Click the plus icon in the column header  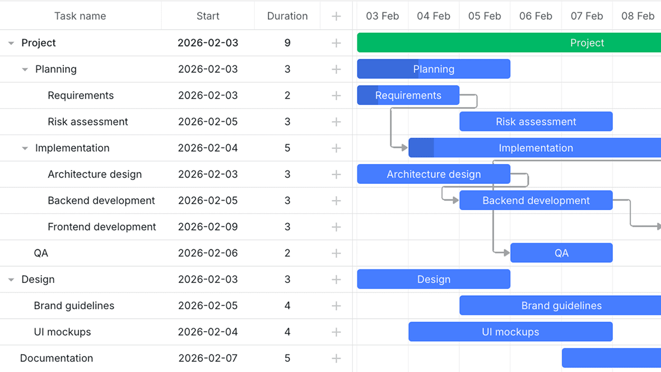tap(336, 16)
